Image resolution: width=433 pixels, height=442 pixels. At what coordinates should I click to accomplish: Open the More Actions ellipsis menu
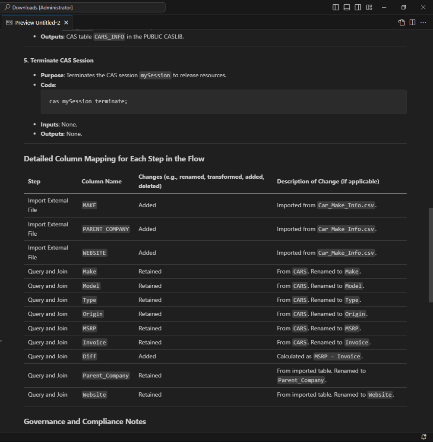click(x=422, y=22)
